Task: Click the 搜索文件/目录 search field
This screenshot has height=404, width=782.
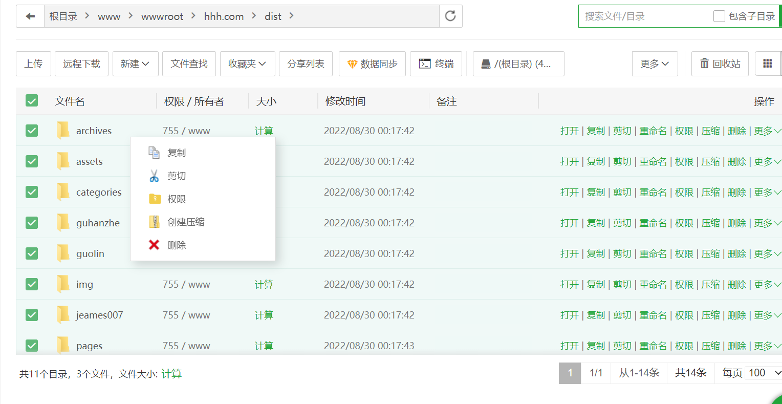Action: coord(645,16)
